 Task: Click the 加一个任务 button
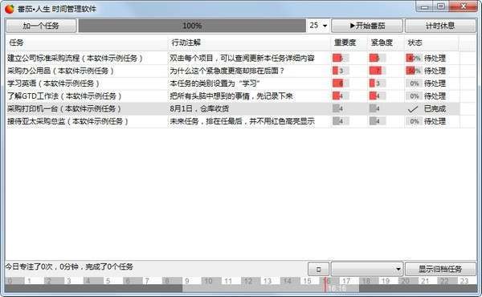pyautogui.click(x=41, y=26)
